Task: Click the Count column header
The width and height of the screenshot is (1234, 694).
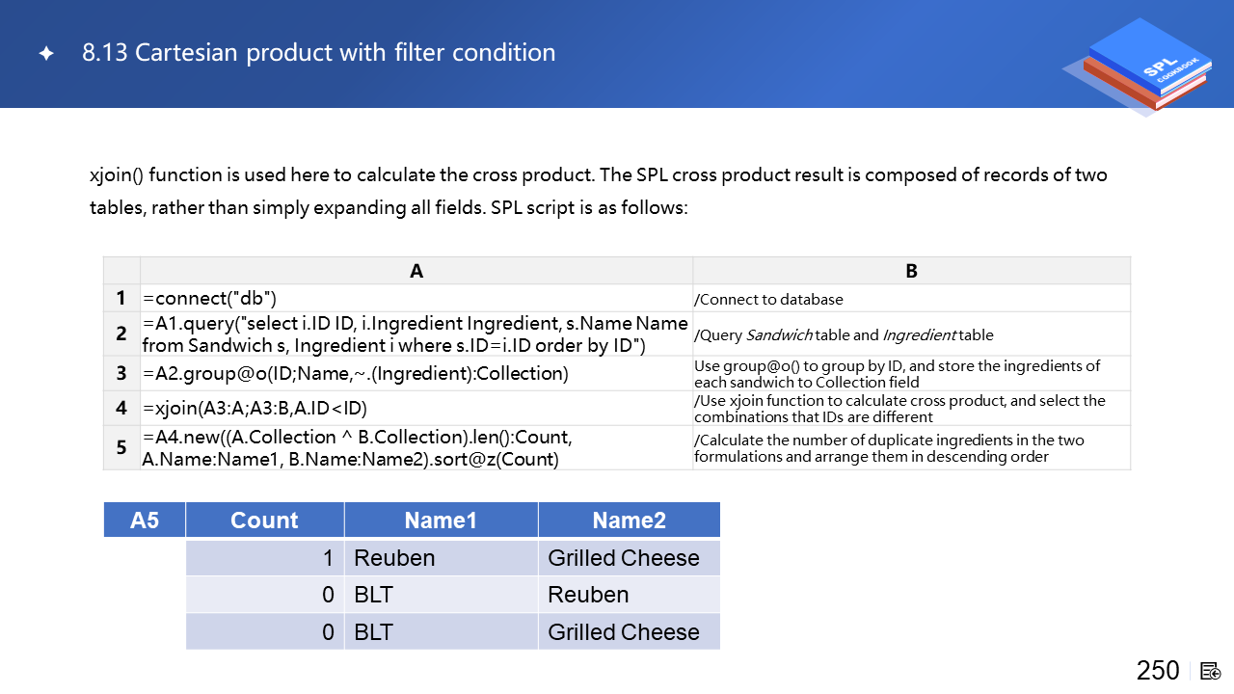Action: coord(264,520)
